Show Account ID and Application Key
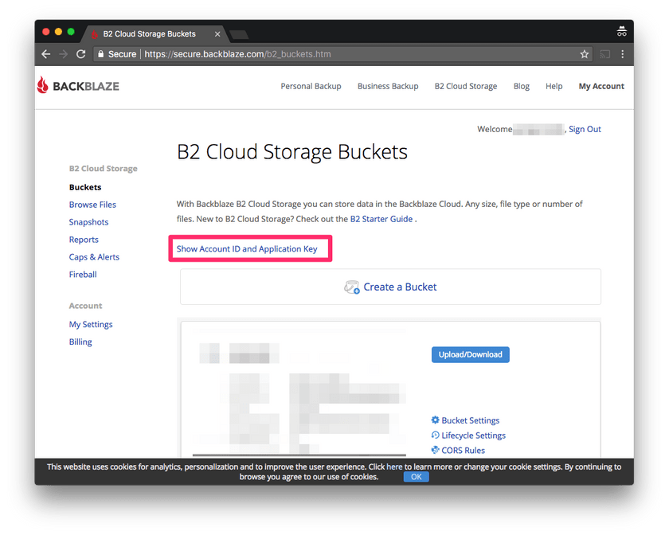The image size is (669, 535). click(x=247, y=248)
